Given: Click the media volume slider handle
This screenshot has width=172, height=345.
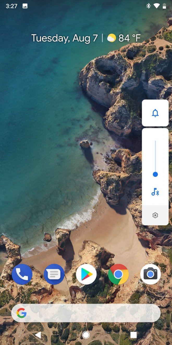Looking at the screenshot, I should click(x=155, y=174).
